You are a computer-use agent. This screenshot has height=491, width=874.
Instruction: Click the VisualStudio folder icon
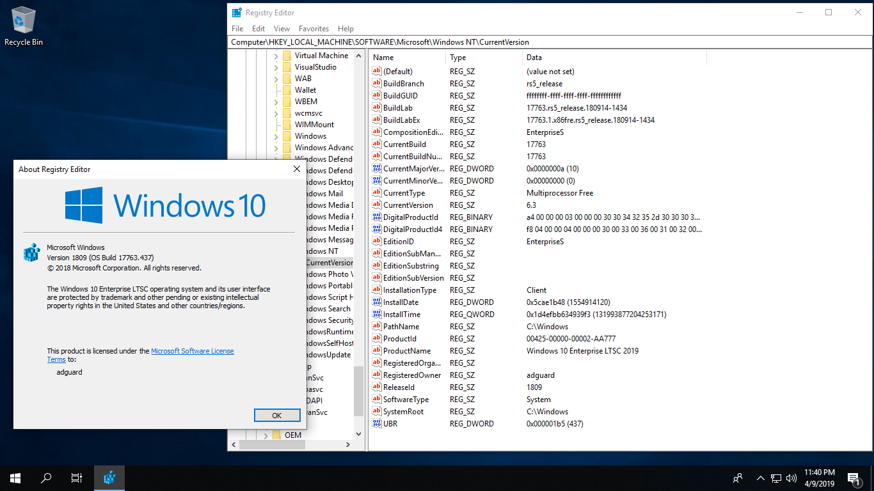click(x=287, y=67)
